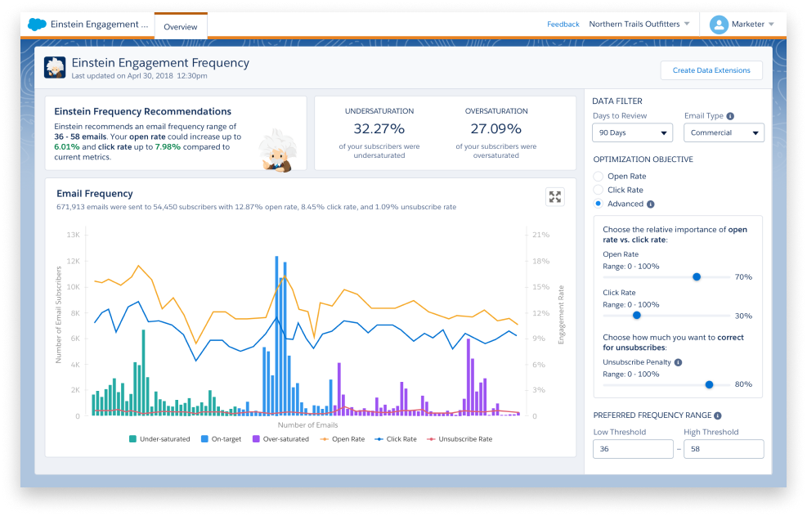807x516 pixels.
Task: Click the DATA FILTER section heading
Action: (617, 101)
